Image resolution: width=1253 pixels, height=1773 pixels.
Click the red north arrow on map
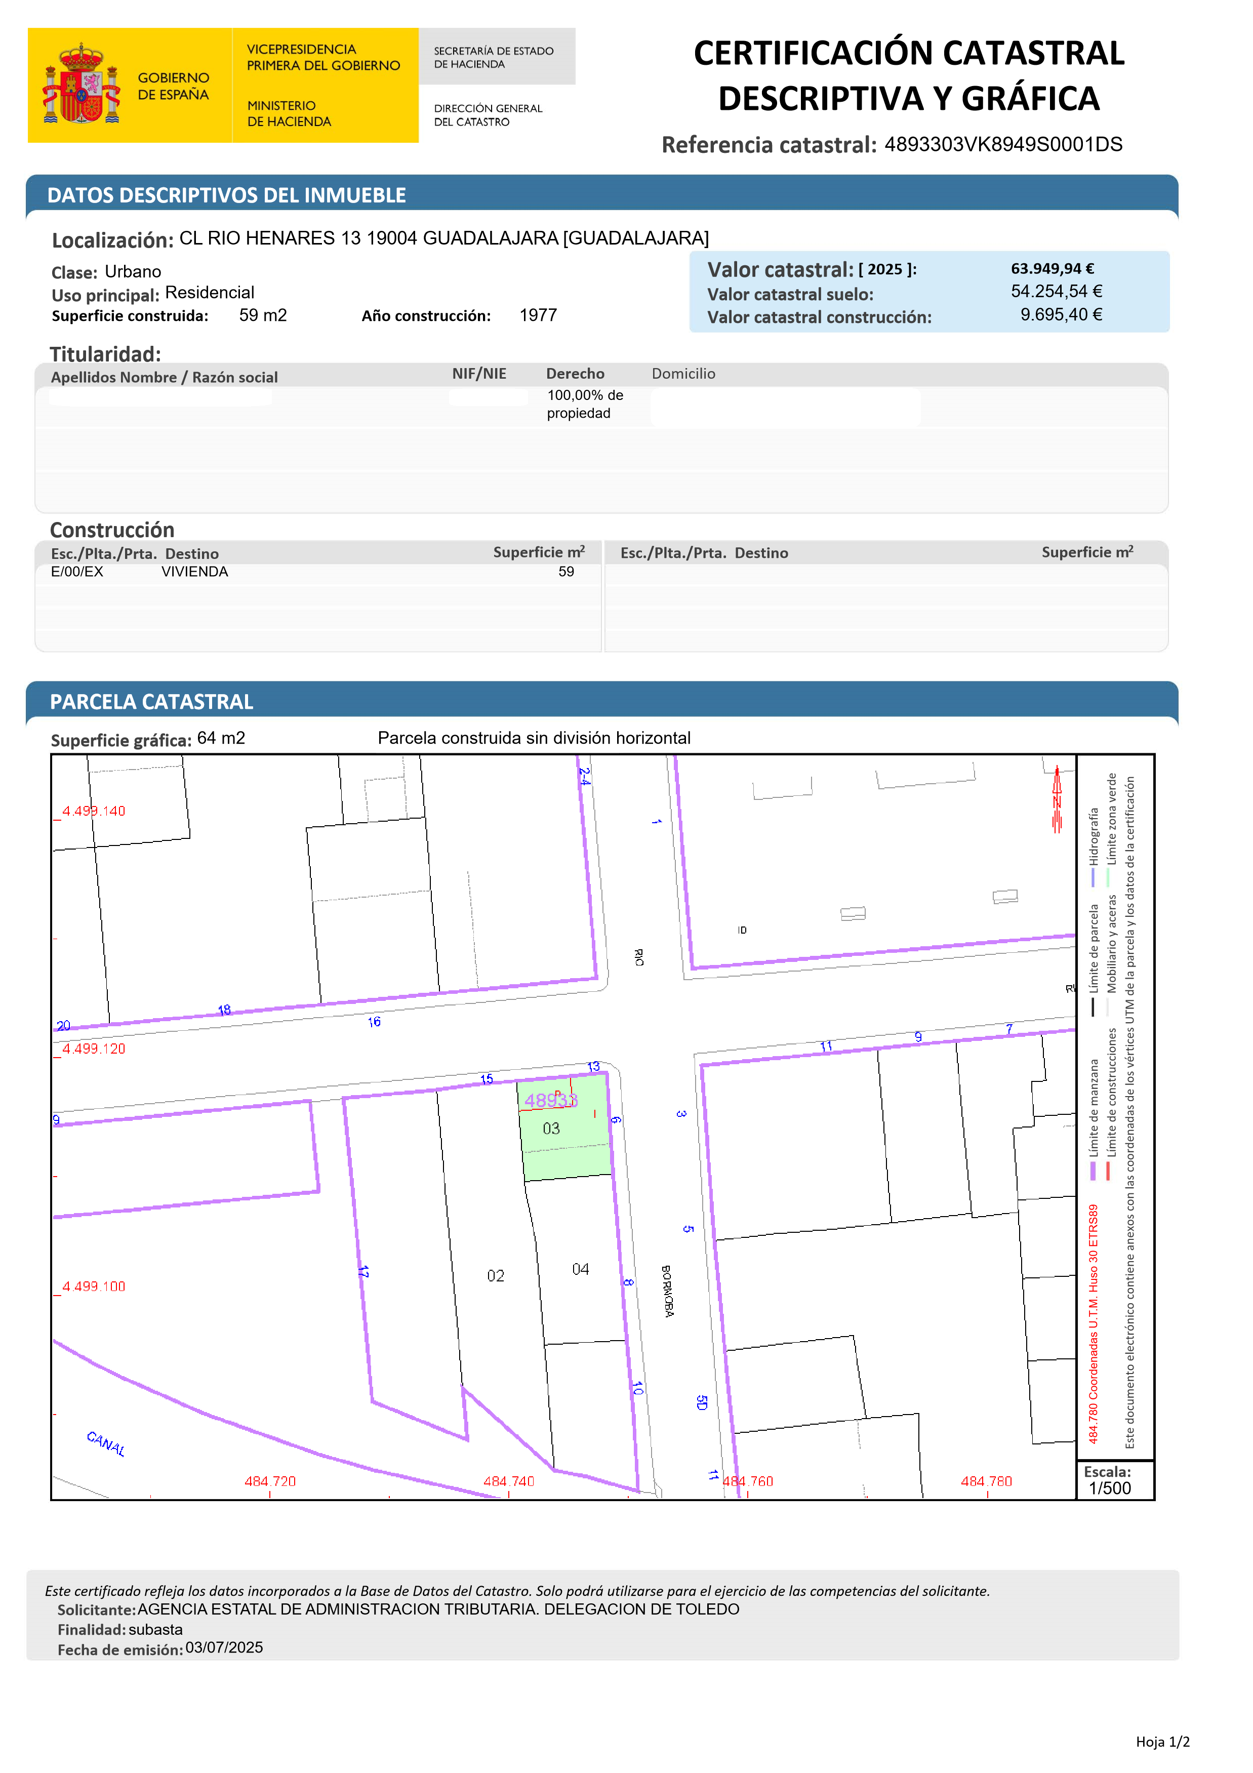click(1057, 800)
